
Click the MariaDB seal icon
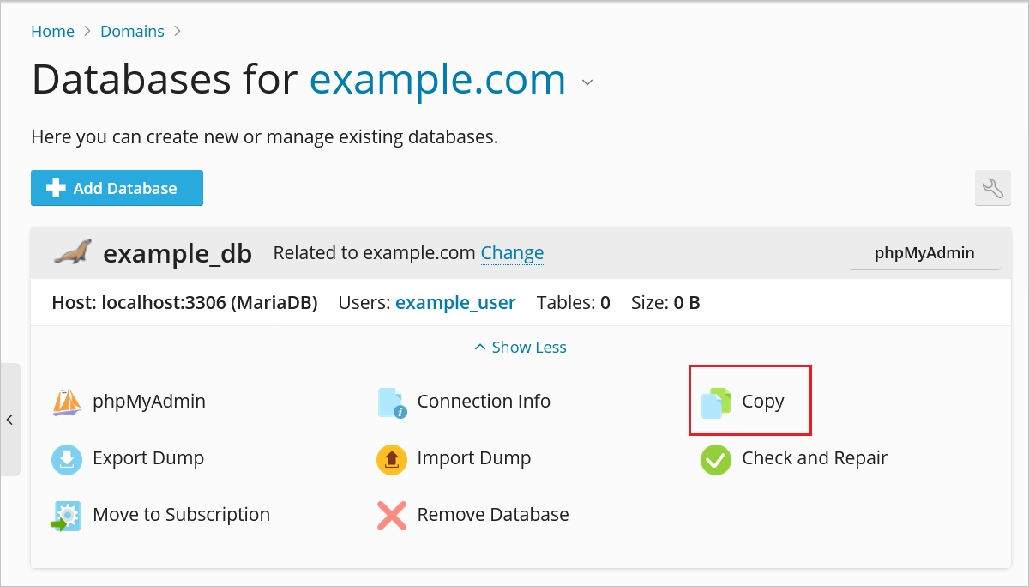click(72, 252)
